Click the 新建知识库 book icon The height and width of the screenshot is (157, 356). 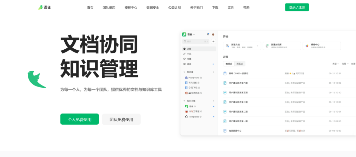pos(267,46)
